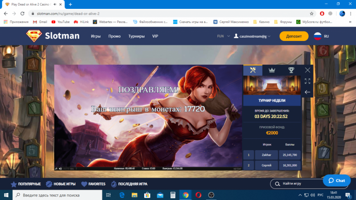Open Webartex bookmark

point(110,22)
